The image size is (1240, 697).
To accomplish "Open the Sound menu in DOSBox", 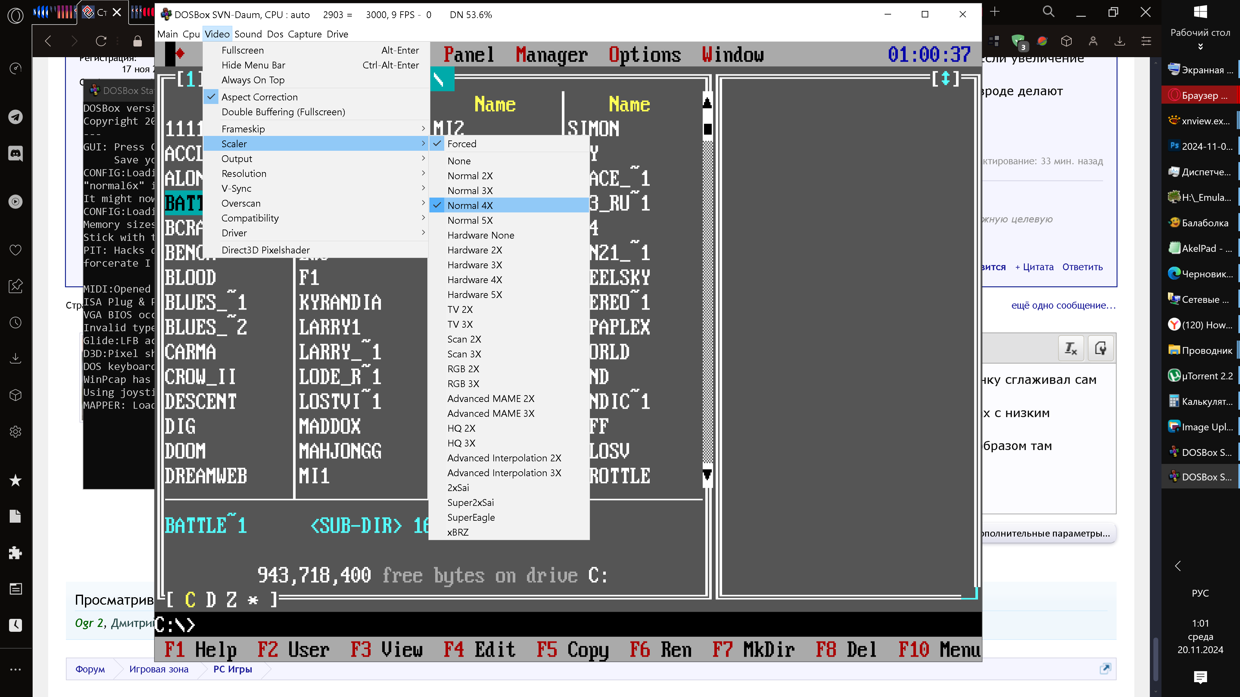I will point(248,34).
